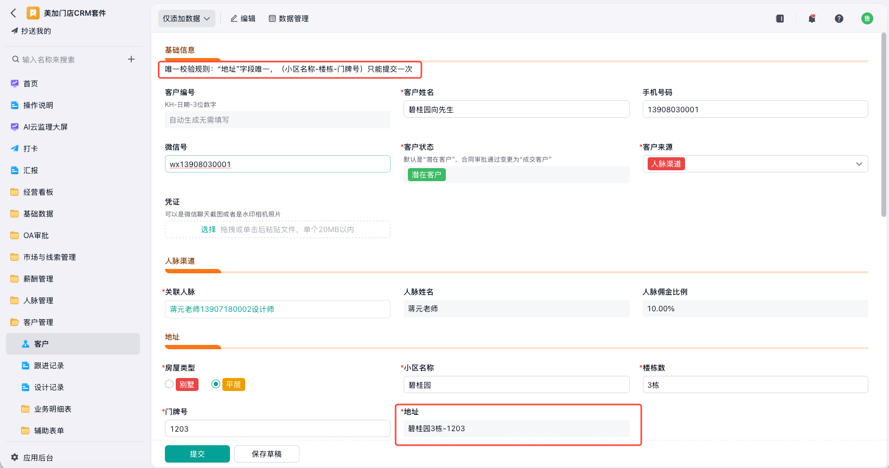Image resolution: width=889 pixels, height=468 pixels.
Task: Expand the 客户来源 dropdown arrow
Action: (x=859, y=164)
